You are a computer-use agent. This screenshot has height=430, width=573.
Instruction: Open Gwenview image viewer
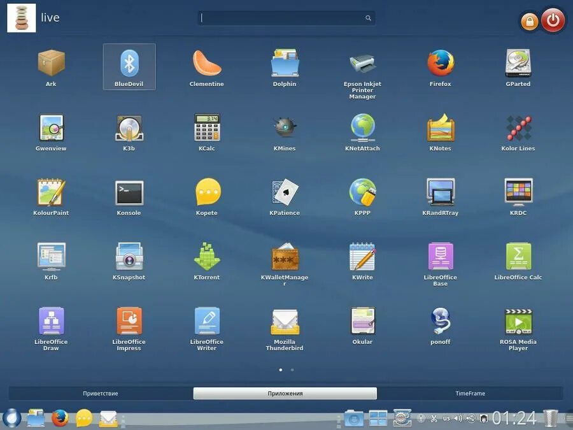(x=51, y=133)
